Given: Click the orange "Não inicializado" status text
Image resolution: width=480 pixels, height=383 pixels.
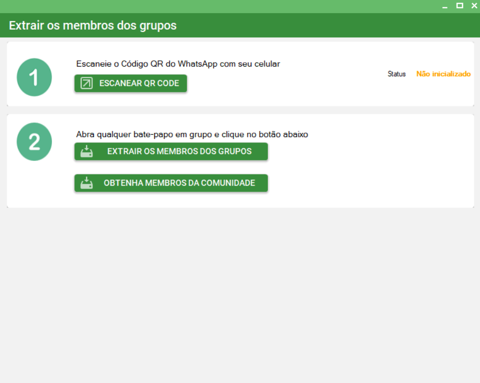Looking at the screenshot, I should click(443, 74).
